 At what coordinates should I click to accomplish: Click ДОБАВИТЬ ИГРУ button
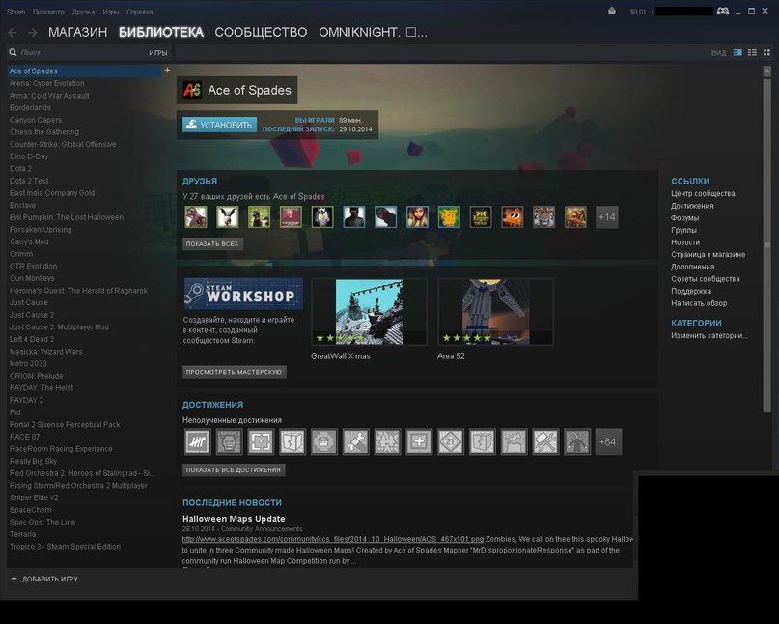tap(52, 579)
